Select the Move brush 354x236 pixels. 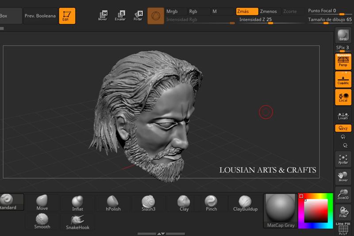[42, 203]
